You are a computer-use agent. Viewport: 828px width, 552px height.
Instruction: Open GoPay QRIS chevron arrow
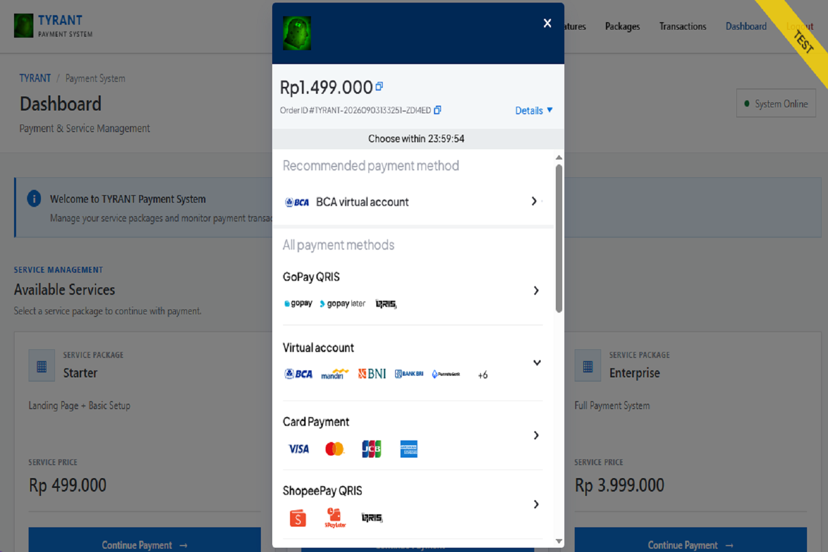click(536, 291)
